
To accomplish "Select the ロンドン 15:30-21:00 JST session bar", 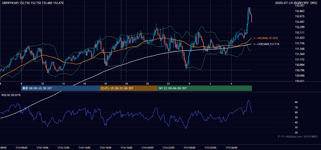I will point(129,88).
